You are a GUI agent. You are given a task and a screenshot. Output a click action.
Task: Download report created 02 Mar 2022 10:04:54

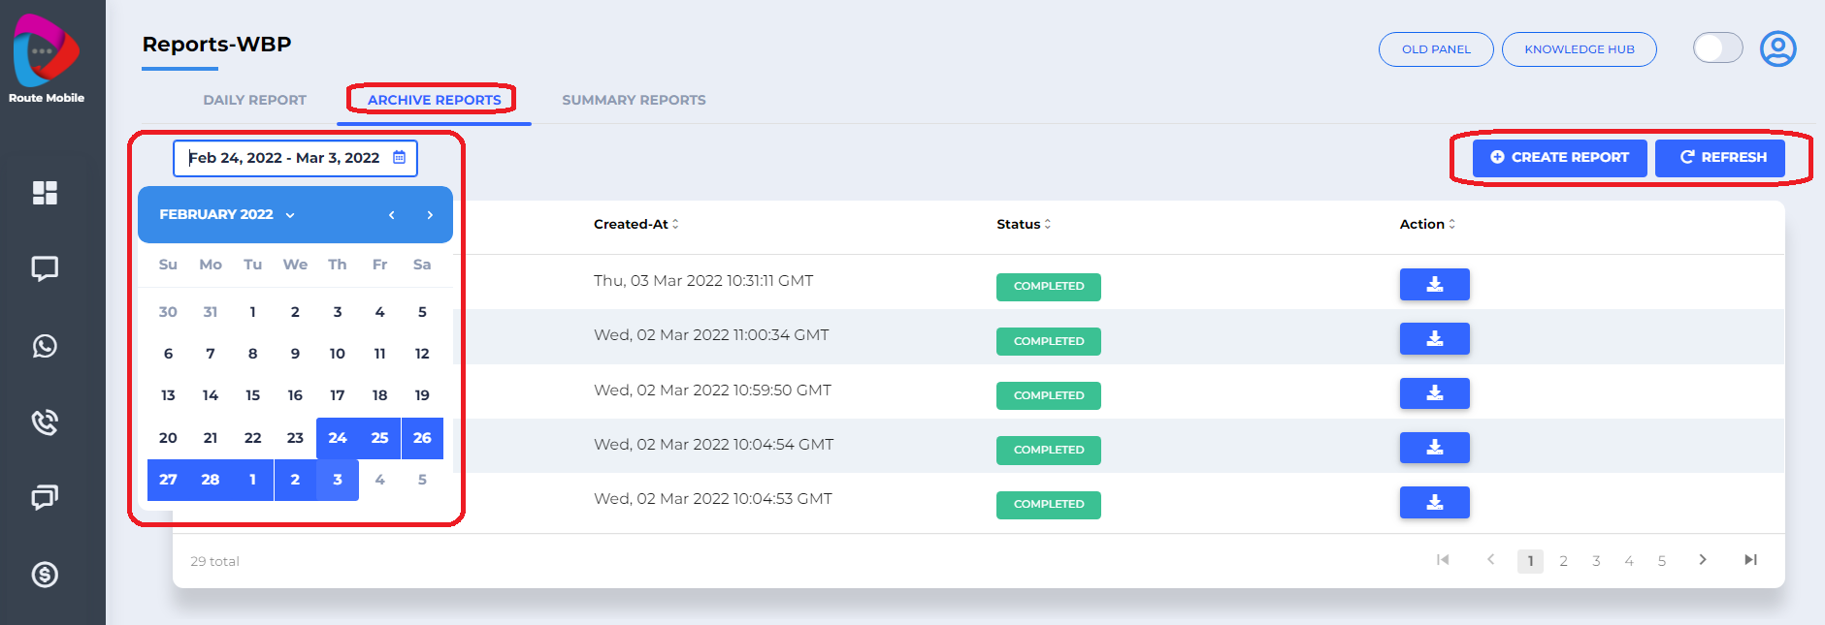point(1434,448)
